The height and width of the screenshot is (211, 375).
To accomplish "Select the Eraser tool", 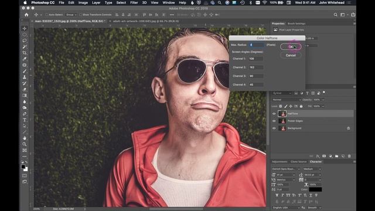I will click(x=25, y=90).
